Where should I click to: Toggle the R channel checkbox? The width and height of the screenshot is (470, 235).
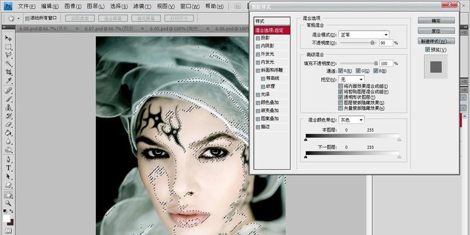click(341, 71)
